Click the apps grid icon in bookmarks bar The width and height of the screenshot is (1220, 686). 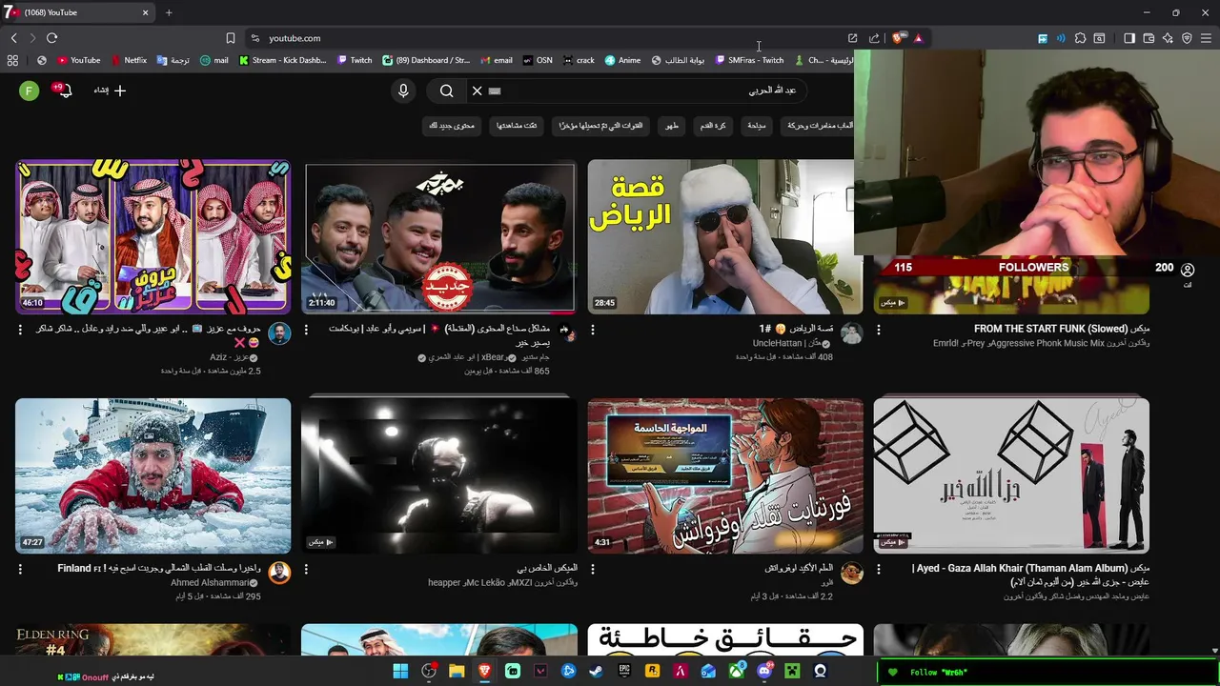pyautogui.click(x=12, y=60)
